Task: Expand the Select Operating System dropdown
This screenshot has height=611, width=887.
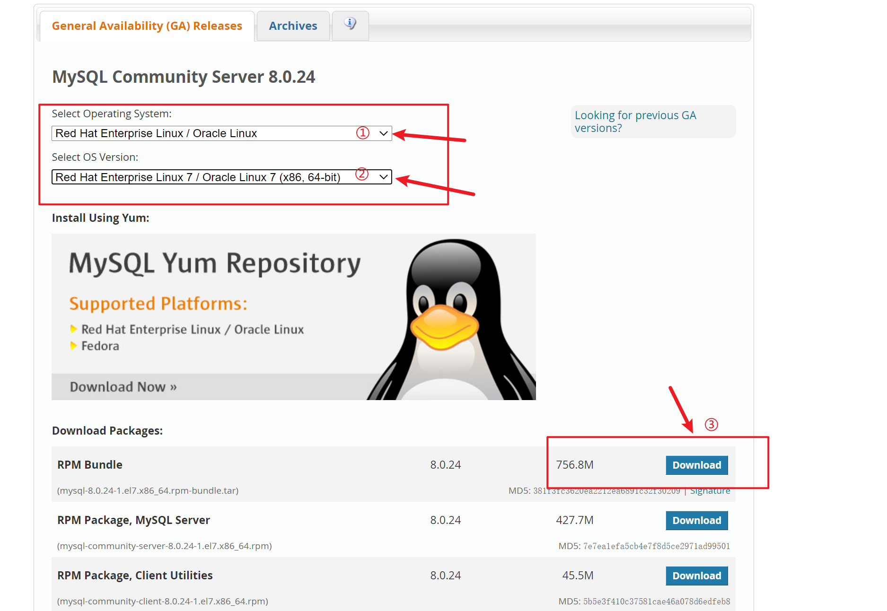Action: (221, 133)
